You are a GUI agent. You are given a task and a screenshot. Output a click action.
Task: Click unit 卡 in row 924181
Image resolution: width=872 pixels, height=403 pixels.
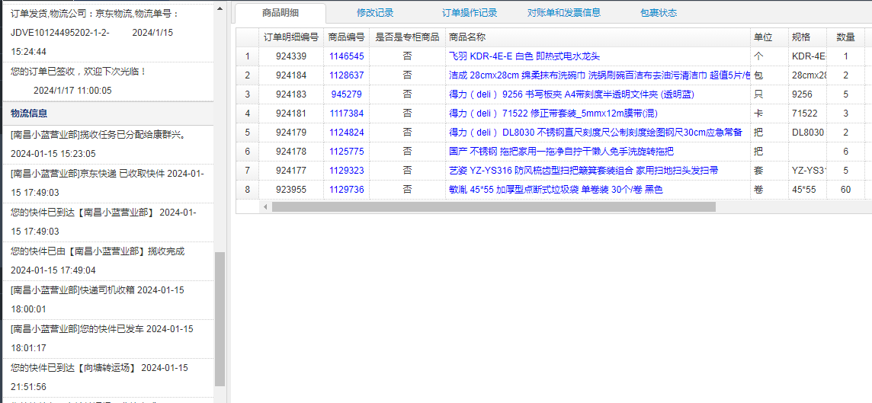click(769, 114)
